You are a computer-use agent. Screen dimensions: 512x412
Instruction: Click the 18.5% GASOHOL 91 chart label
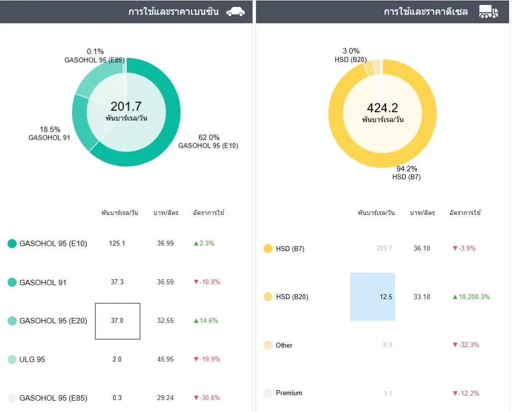(49, 133)
